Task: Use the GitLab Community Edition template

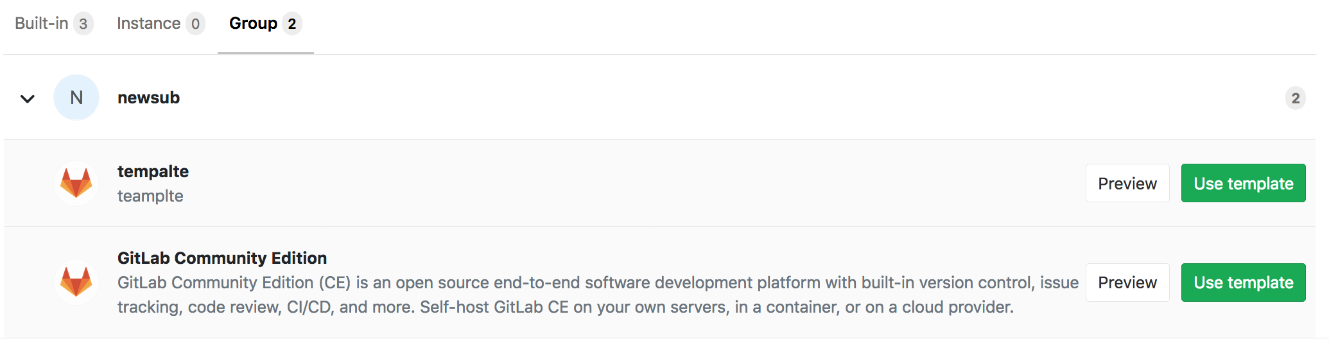Action: click(x=1243, y=283)
